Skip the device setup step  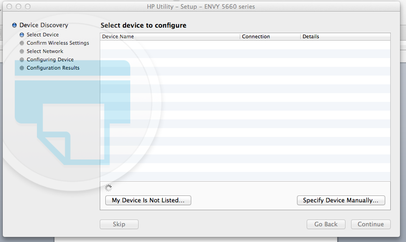tap(119, 224)
